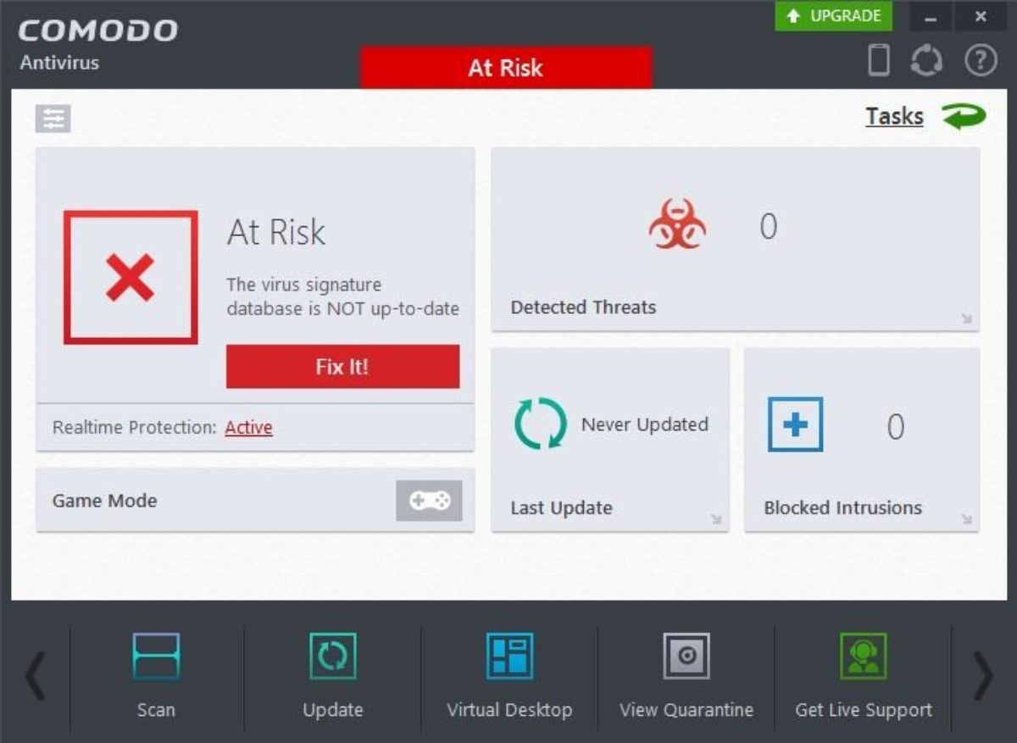Click the Update icon in the taskbar
The image size is (1017, 743).
332,657
